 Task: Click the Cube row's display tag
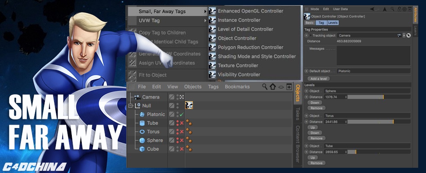(189, 149)
